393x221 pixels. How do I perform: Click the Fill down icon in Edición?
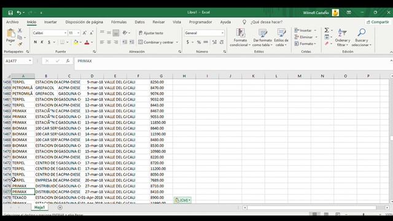coord(327,37)
